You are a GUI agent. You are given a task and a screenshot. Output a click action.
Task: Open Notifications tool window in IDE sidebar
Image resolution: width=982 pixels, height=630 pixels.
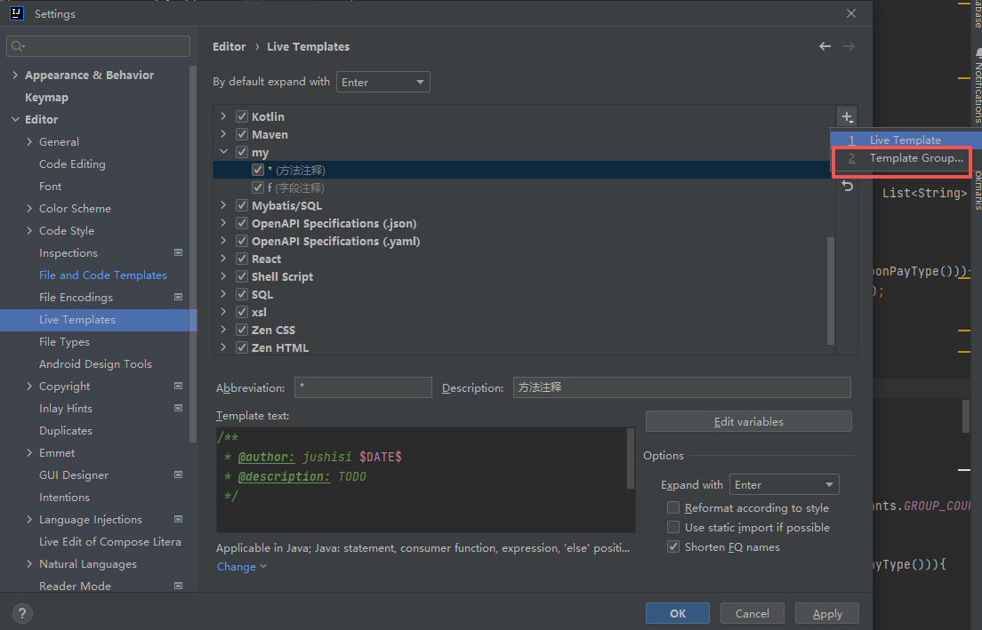[x=977, y=85]
